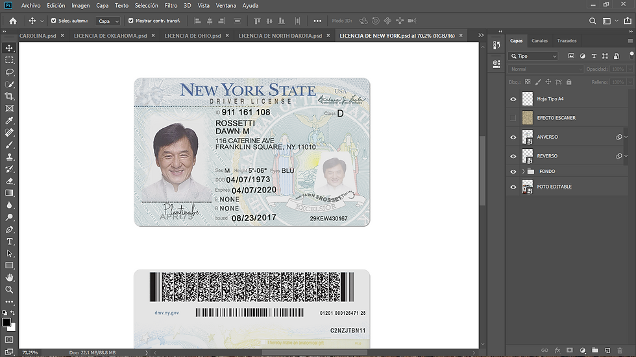Choose the horizontal Type tool
The height and width of the screenshot is (357, 636).
coord(10,241)
